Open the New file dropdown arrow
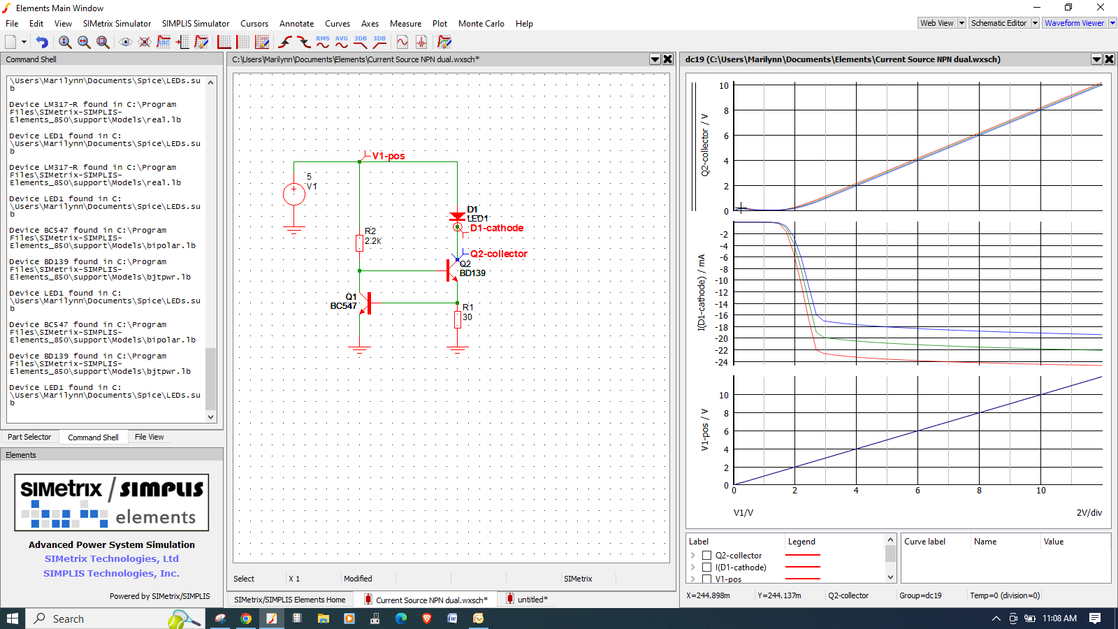Viewport: 1118px width, 629px height. click(24, 42)
